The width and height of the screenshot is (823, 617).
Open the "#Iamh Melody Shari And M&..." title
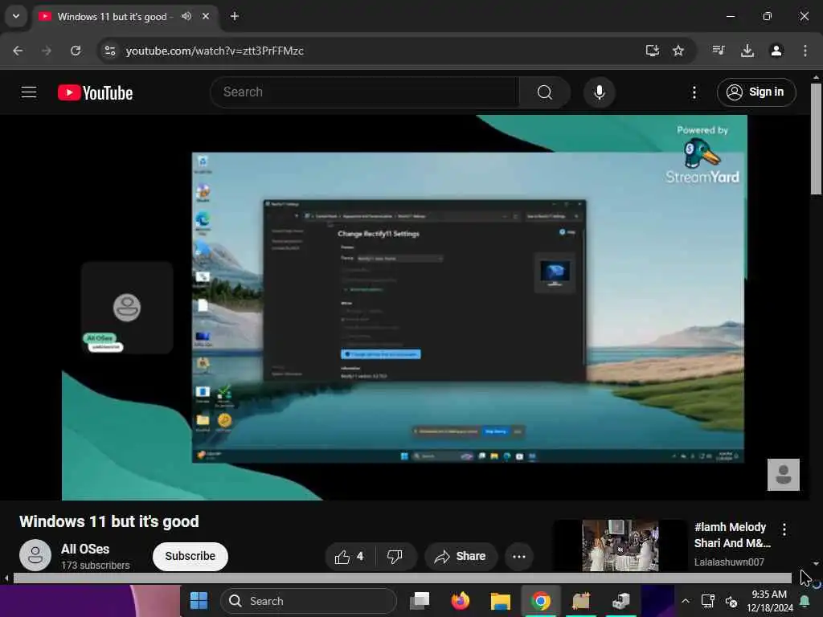click(x=732, y=535)
